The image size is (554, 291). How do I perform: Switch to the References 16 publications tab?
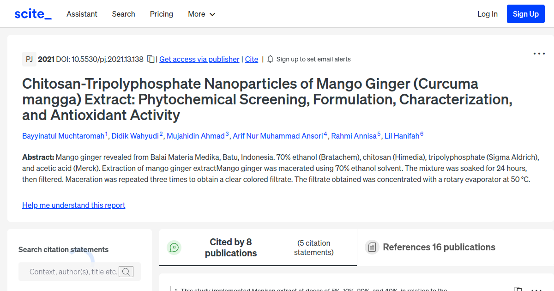tap(439, 247)
